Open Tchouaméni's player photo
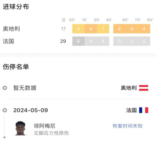Viewport: 165px width, 145px height. point(20,128)
